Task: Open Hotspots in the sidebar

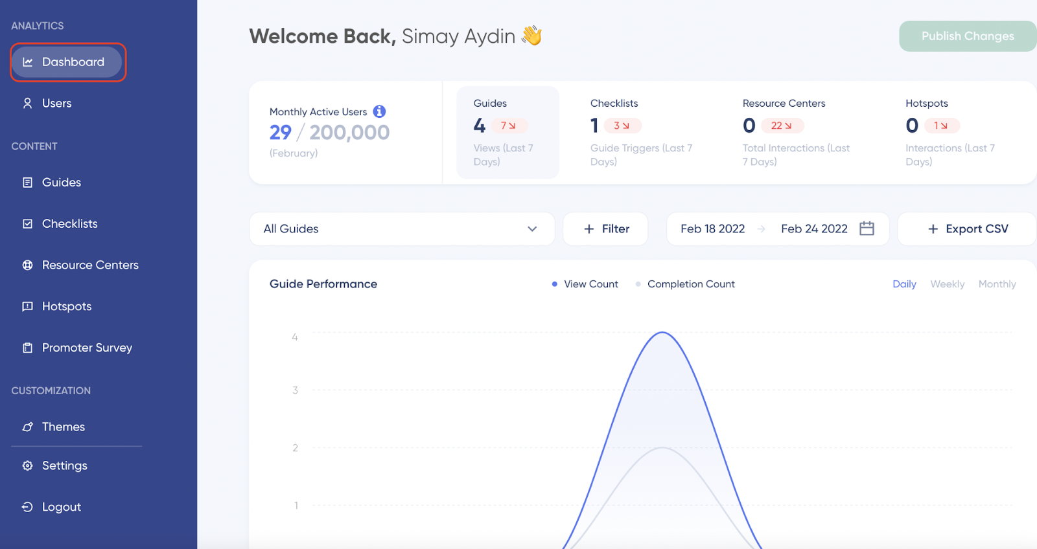Action: coord(67,307)
